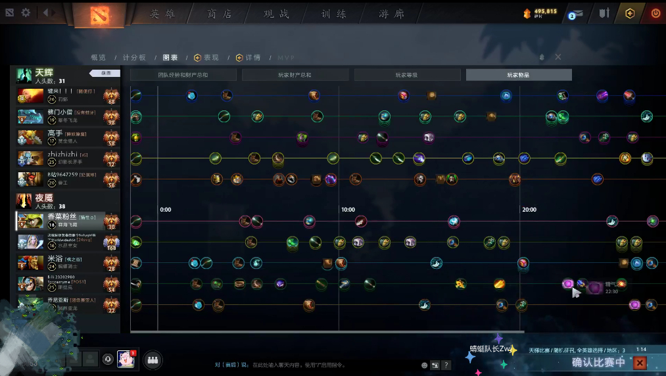
Task: Toggle the voice headset icon
Action: pyautogui.click(x=108, y=360)
